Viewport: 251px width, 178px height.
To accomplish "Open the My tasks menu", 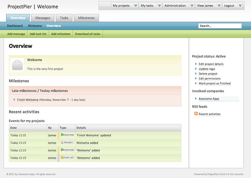I will 147,6.
